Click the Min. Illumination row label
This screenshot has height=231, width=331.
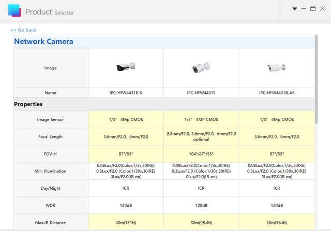click(x=50, y=171)
